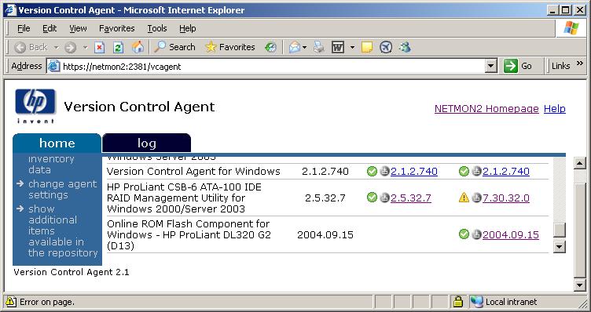Open the Help menu
Image resolution: width=591 pixels, height=312 pixels.
187,28
